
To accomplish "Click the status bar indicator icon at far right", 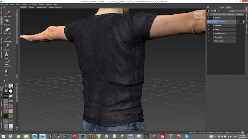I will click(x=243, y=132).
